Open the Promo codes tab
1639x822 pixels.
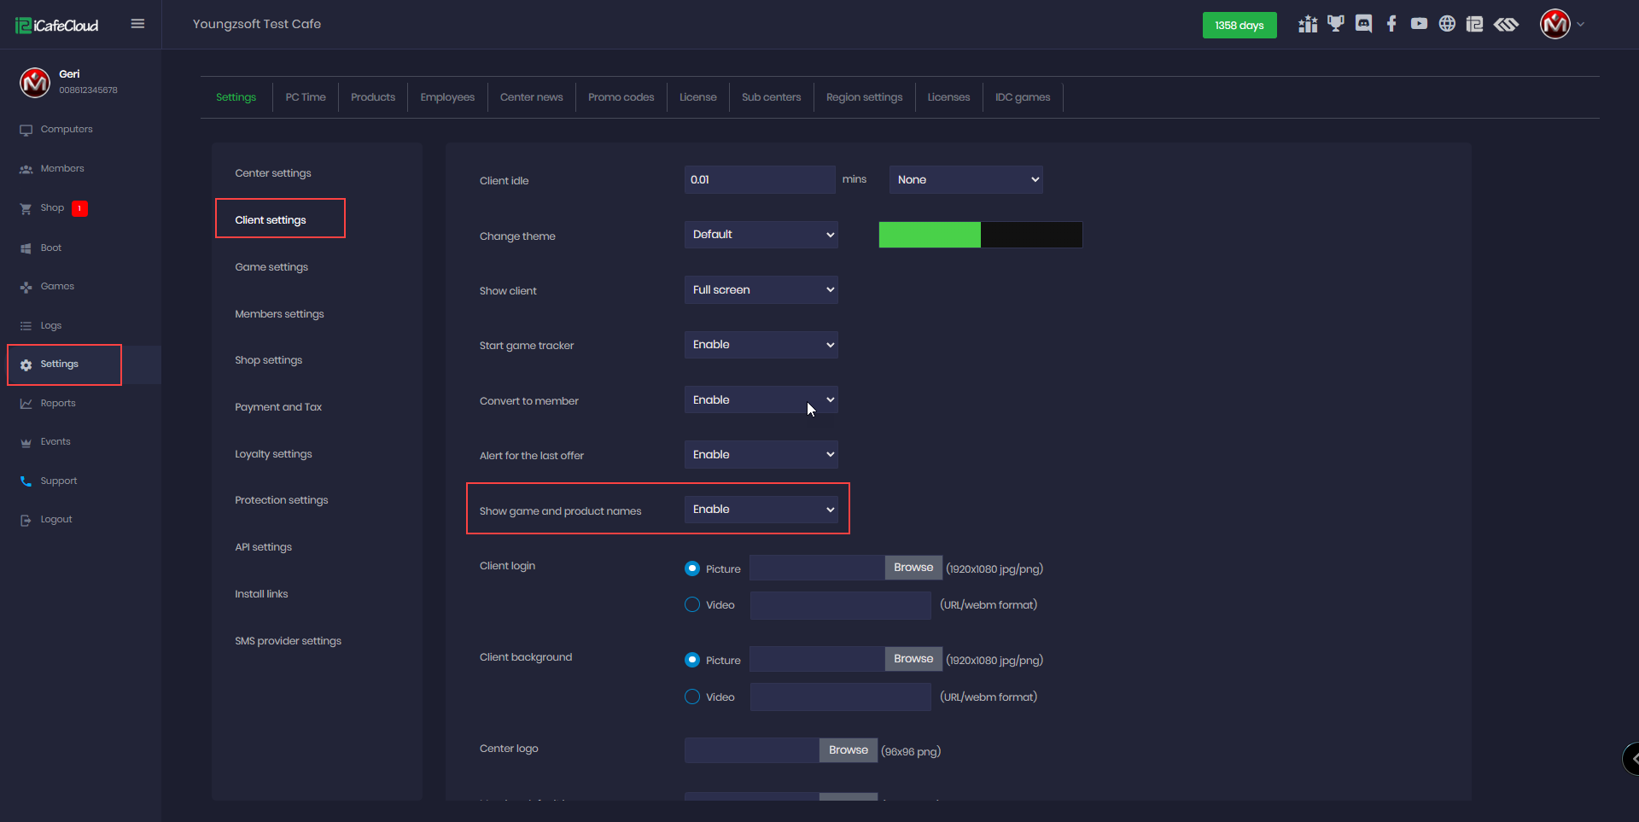click(x=621, y=97)
